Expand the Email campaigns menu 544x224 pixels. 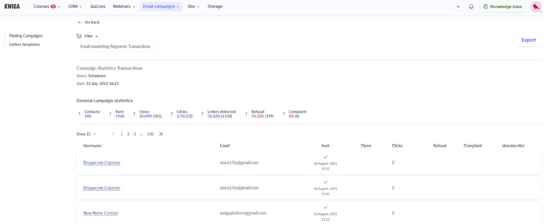coord(161,6)
